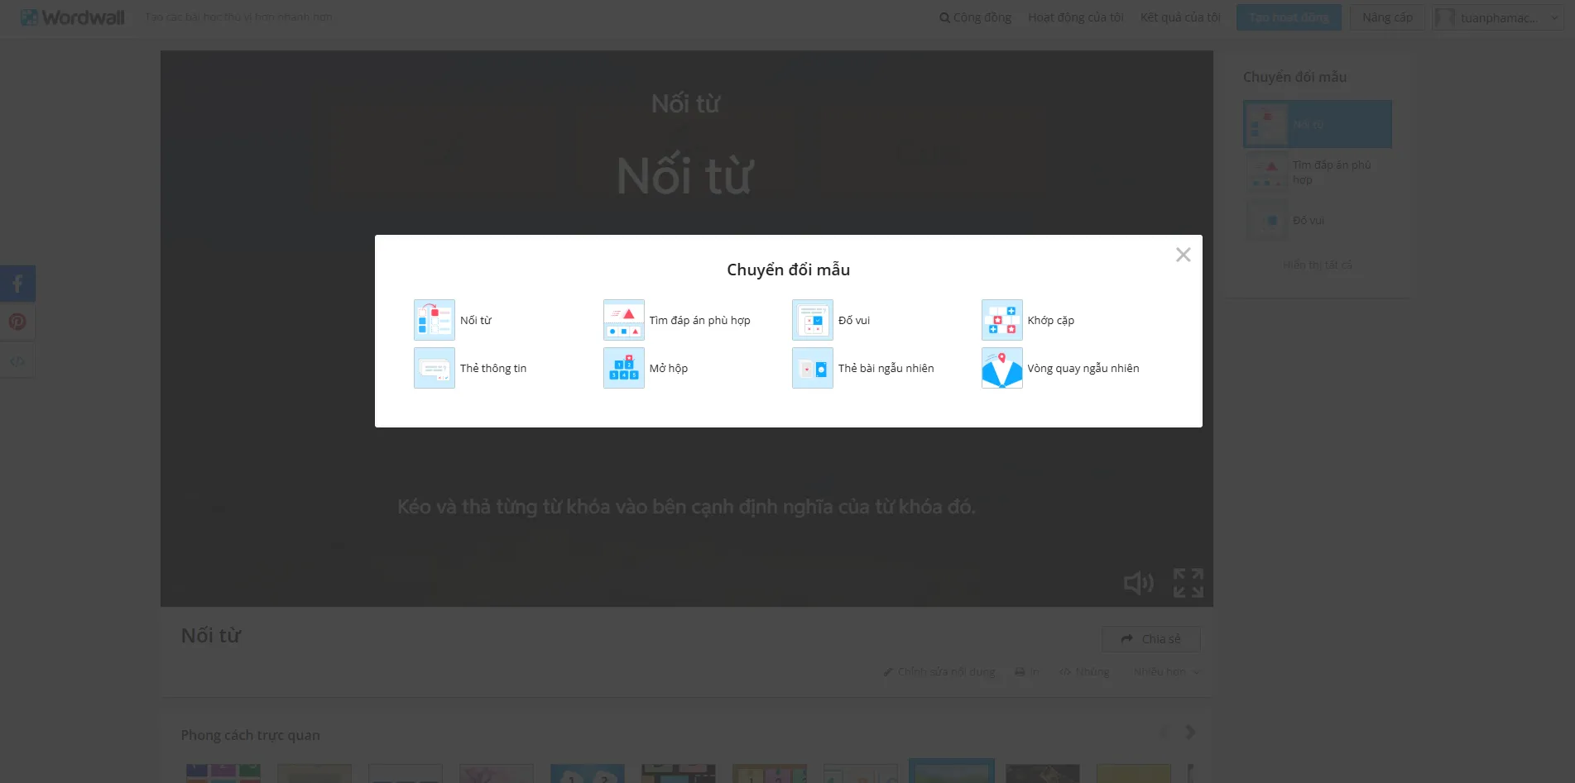Pick the Khớp cặp template icon
Viewport: 1575px width, 783px height.
1001,320
